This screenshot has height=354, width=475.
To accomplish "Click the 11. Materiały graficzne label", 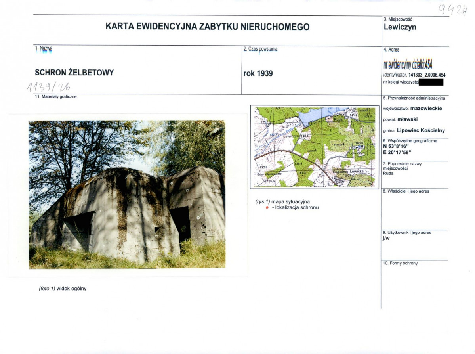I will [56, 97].
